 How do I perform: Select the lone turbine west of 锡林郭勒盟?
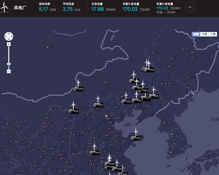pyautogui.click(x=78, y=83)
